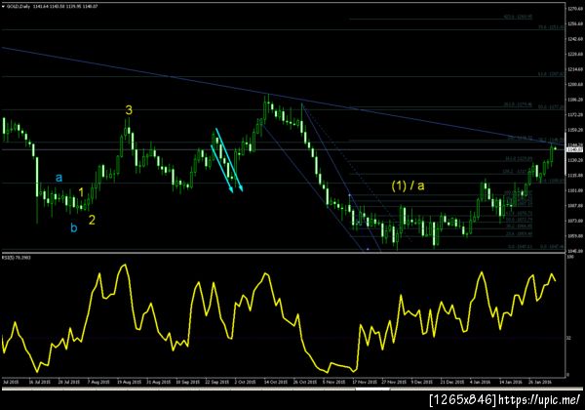Click the horizontal chart scrollbar thumb
The height and width of the screenshot is (410, 585).
(372, 389)
